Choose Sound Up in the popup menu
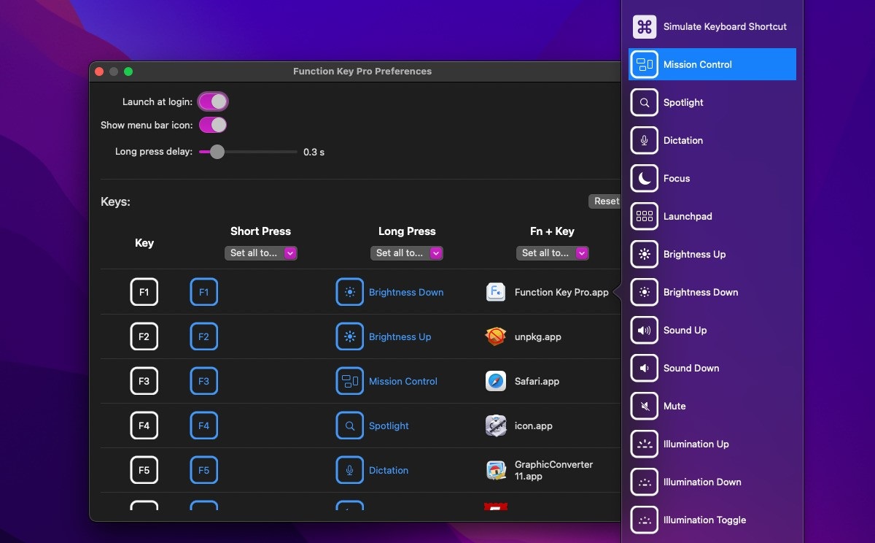Image resolution: width=875 pixels, height=543 pixels. click(x=712, y=330)
